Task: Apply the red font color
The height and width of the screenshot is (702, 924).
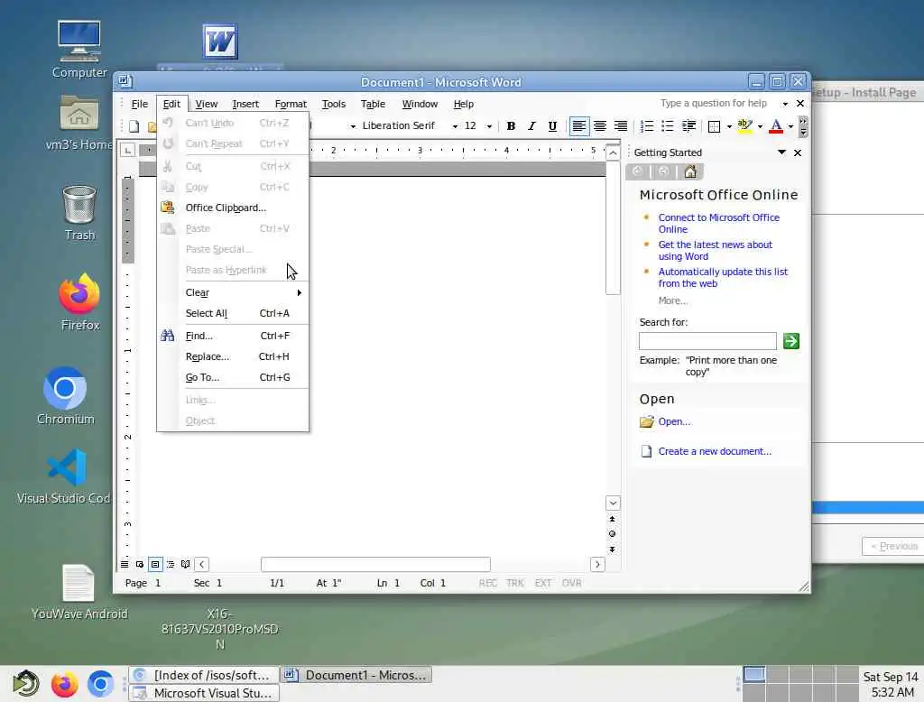Action: (x=776, y=126)
